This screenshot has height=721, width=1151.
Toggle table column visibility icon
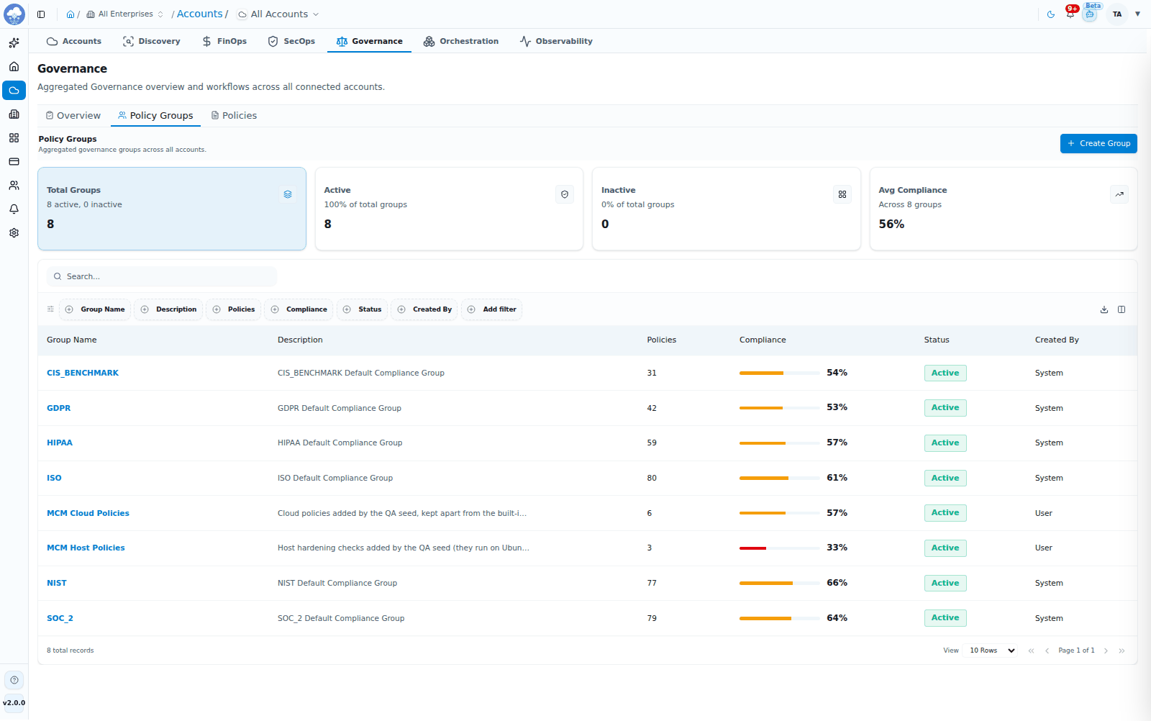click(1122, 309)
